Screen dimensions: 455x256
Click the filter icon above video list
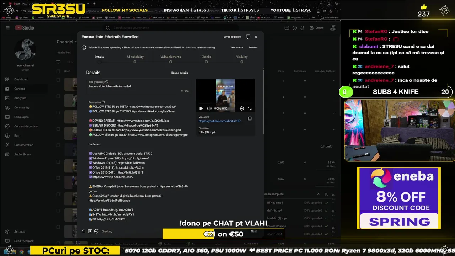tap(58, 62)
